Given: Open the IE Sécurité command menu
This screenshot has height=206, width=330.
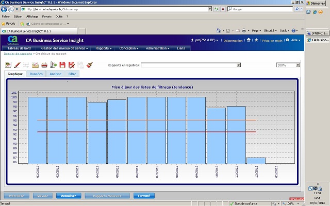Looking at the screenshot, I should [270, 31].
